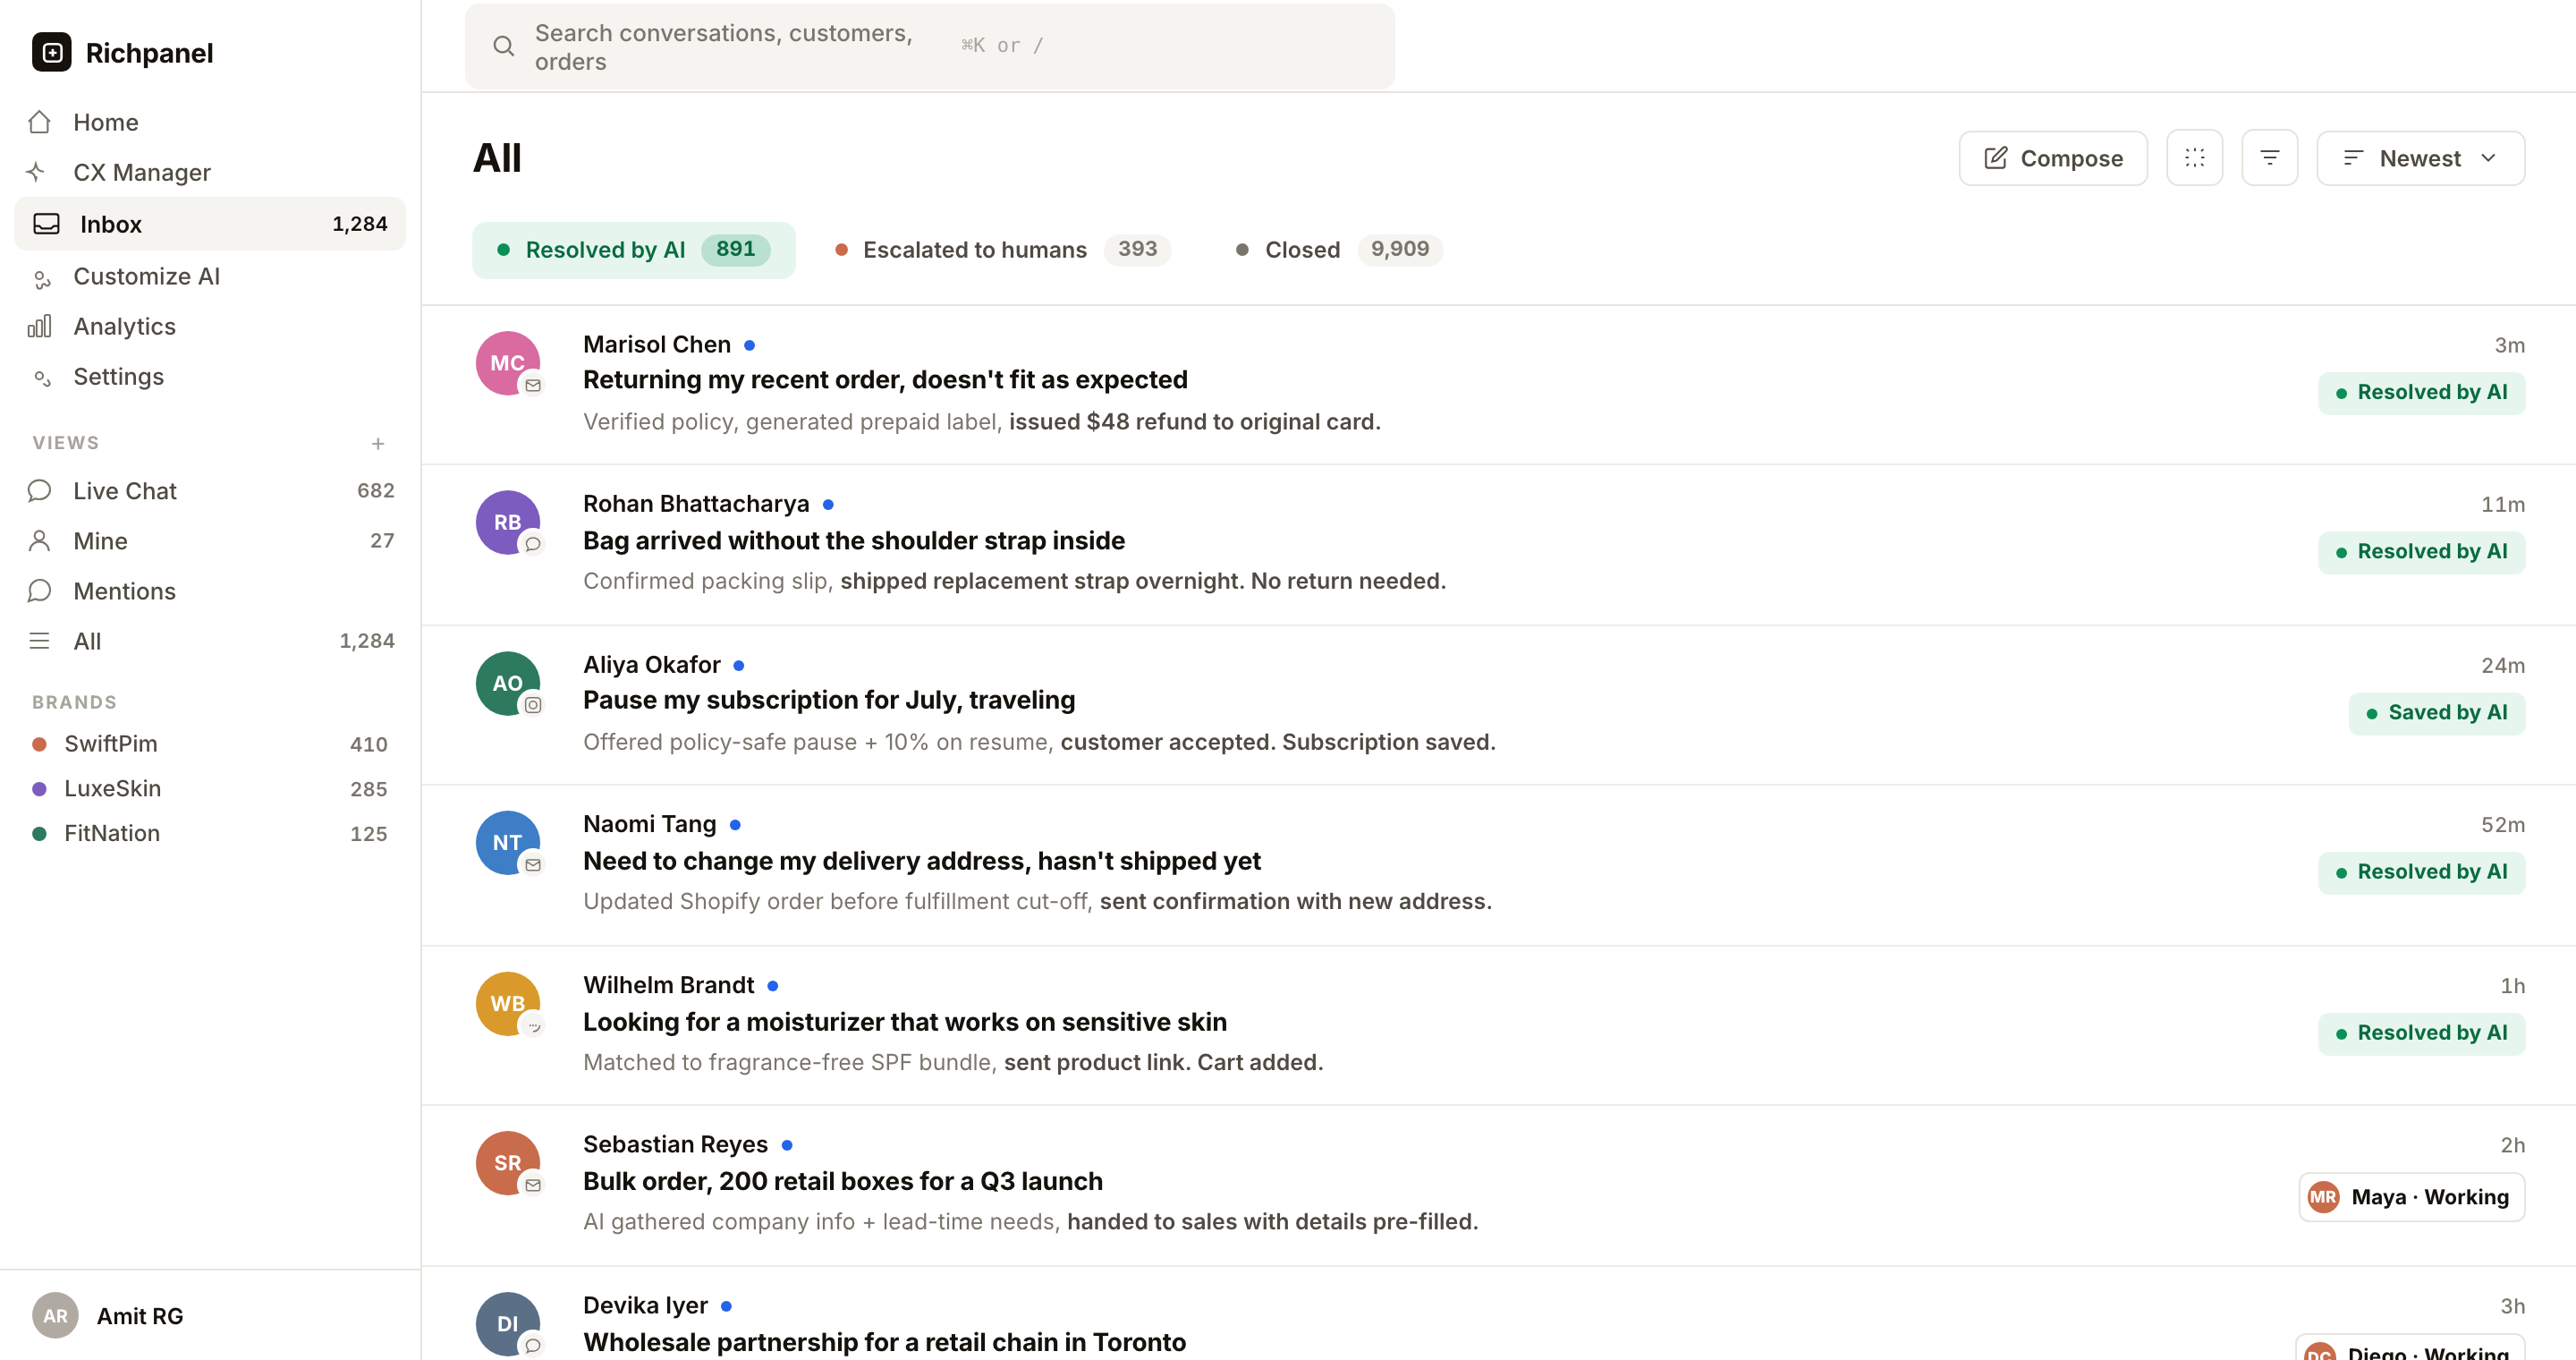Open 'Returning my recent order' conversation
2576x1360 pixels.
885,380
